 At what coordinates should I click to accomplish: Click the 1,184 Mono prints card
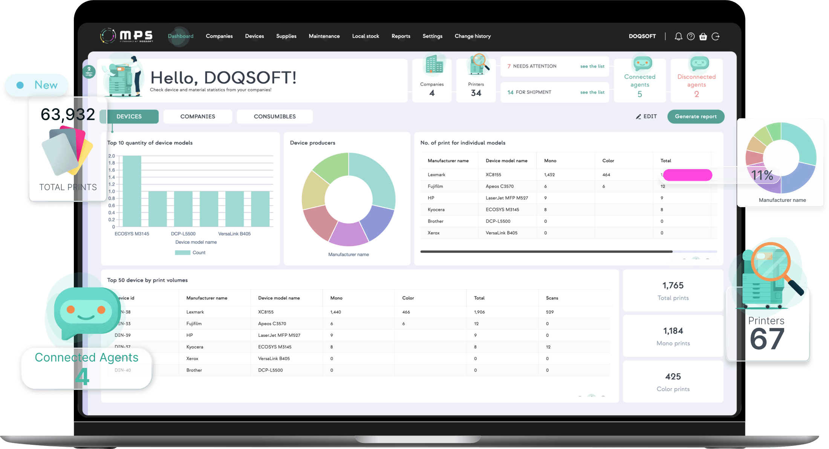[673, 336]
